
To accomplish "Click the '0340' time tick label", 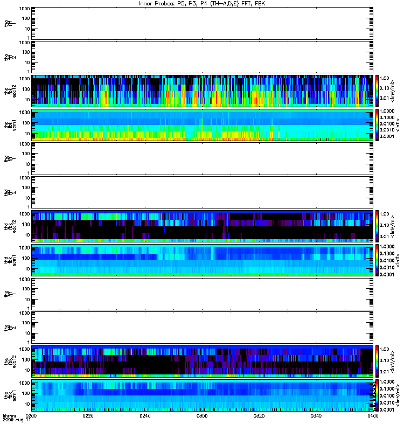I will [x=316, y=416].
